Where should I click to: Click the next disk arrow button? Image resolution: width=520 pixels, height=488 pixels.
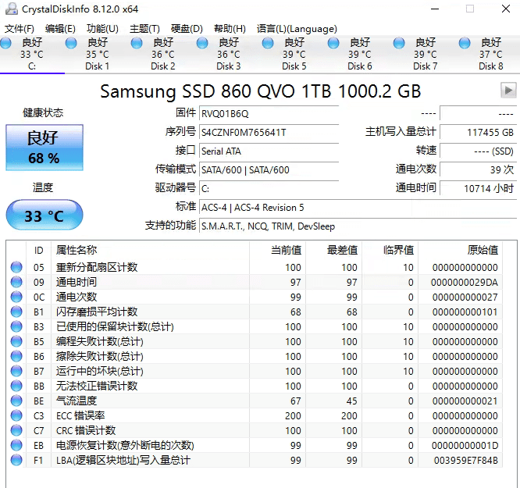[x=508, y=91]
